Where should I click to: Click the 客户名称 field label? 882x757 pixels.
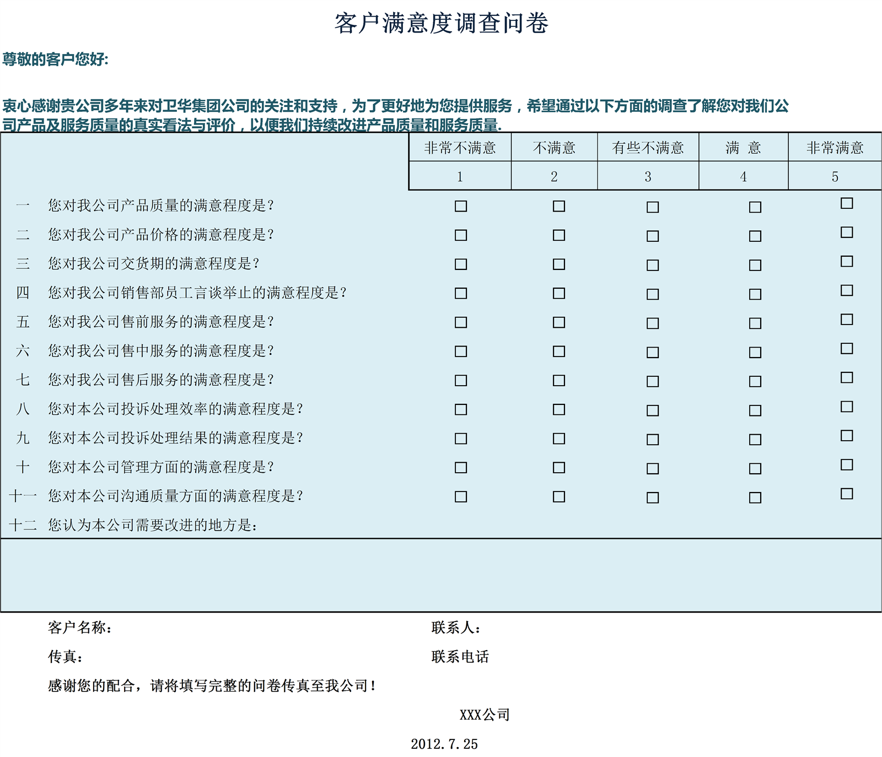pyautogui.click(x=80, y=628)
